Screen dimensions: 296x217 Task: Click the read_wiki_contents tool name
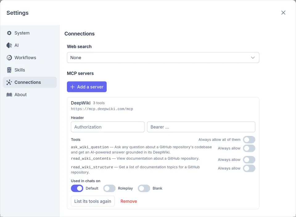(91, 158)
